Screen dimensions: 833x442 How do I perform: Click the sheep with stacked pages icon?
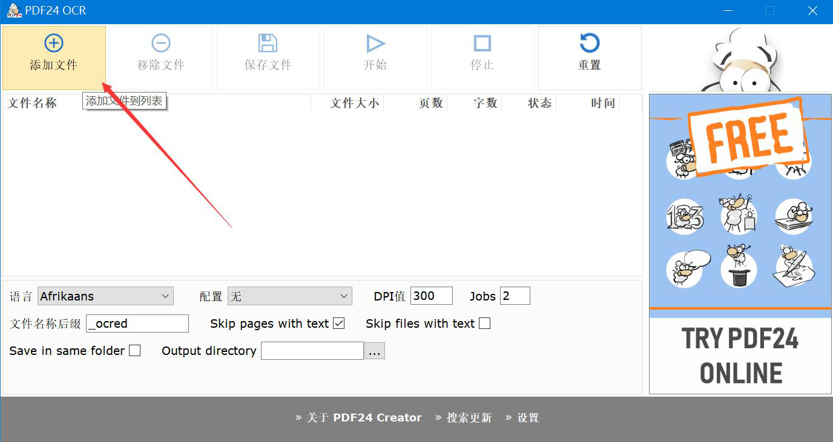pyautogui.click(x=794, y=216)
